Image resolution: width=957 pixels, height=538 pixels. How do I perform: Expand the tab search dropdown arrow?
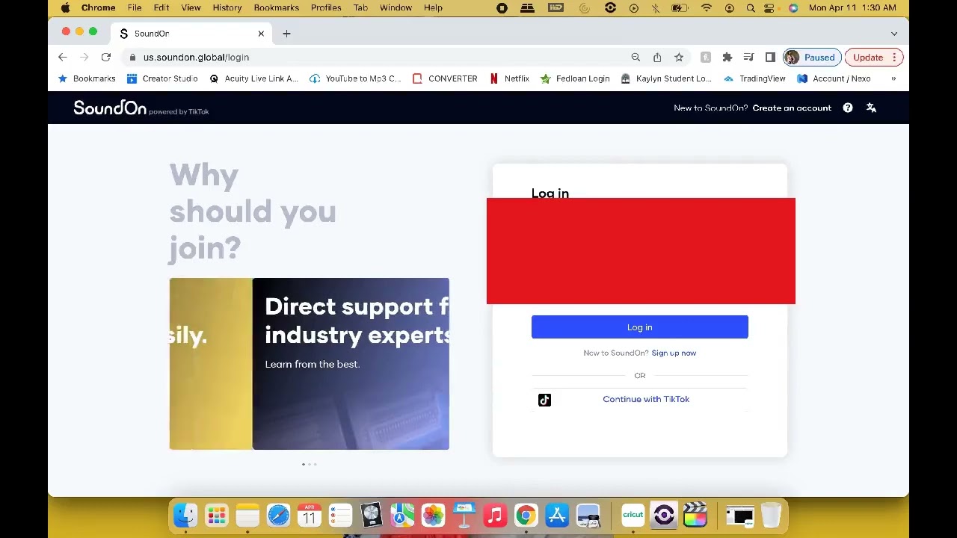pos(894,34)
